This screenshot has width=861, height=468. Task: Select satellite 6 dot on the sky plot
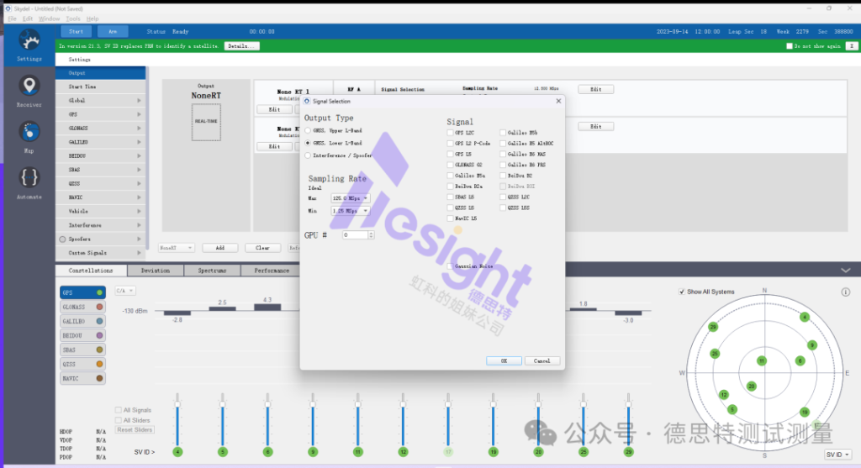click(800, 360)
